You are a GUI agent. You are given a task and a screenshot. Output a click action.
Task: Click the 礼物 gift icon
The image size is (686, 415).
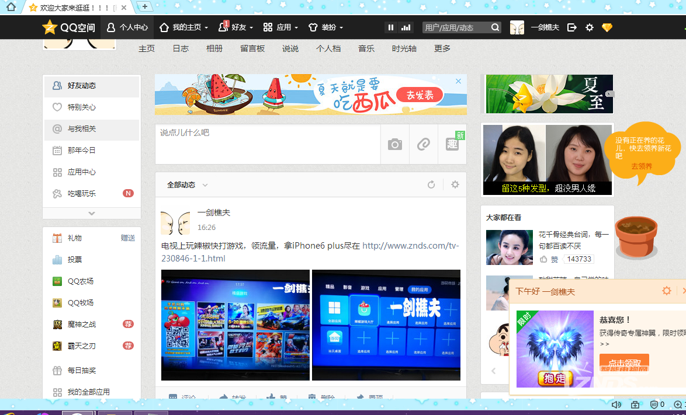[57, 238]
